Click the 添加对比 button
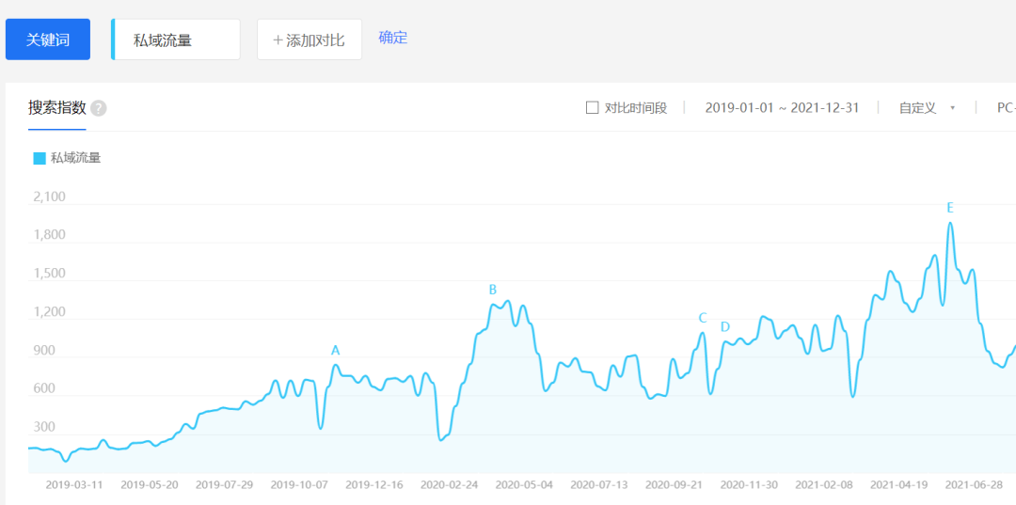The image size is (1016, 505). [x=310, y=39]
